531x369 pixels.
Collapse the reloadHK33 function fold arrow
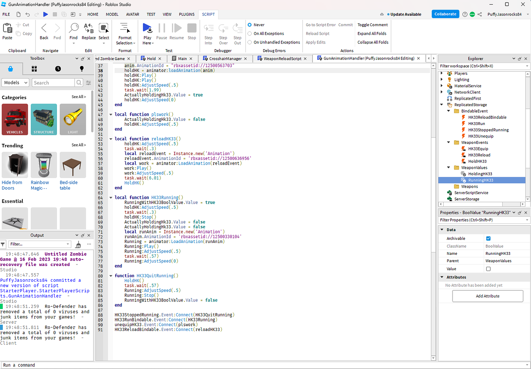[111, 139]
